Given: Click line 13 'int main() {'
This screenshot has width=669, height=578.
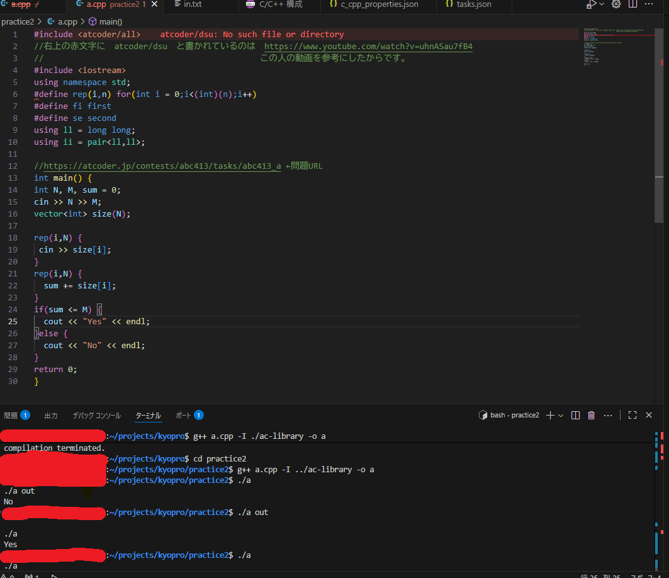Looking at the screenshot, I should [63, 178].
